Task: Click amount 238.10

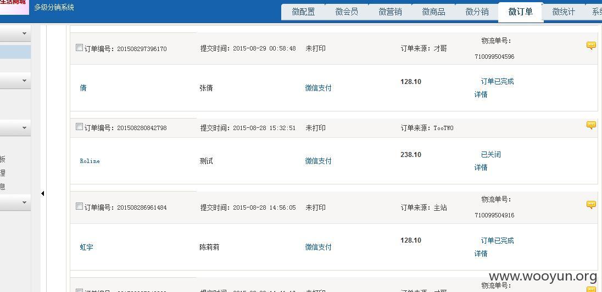Action: point(411,155)
